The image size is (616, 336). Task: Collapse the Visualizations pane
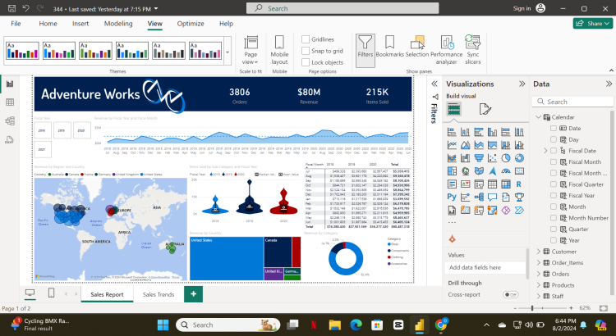point(522,84)
